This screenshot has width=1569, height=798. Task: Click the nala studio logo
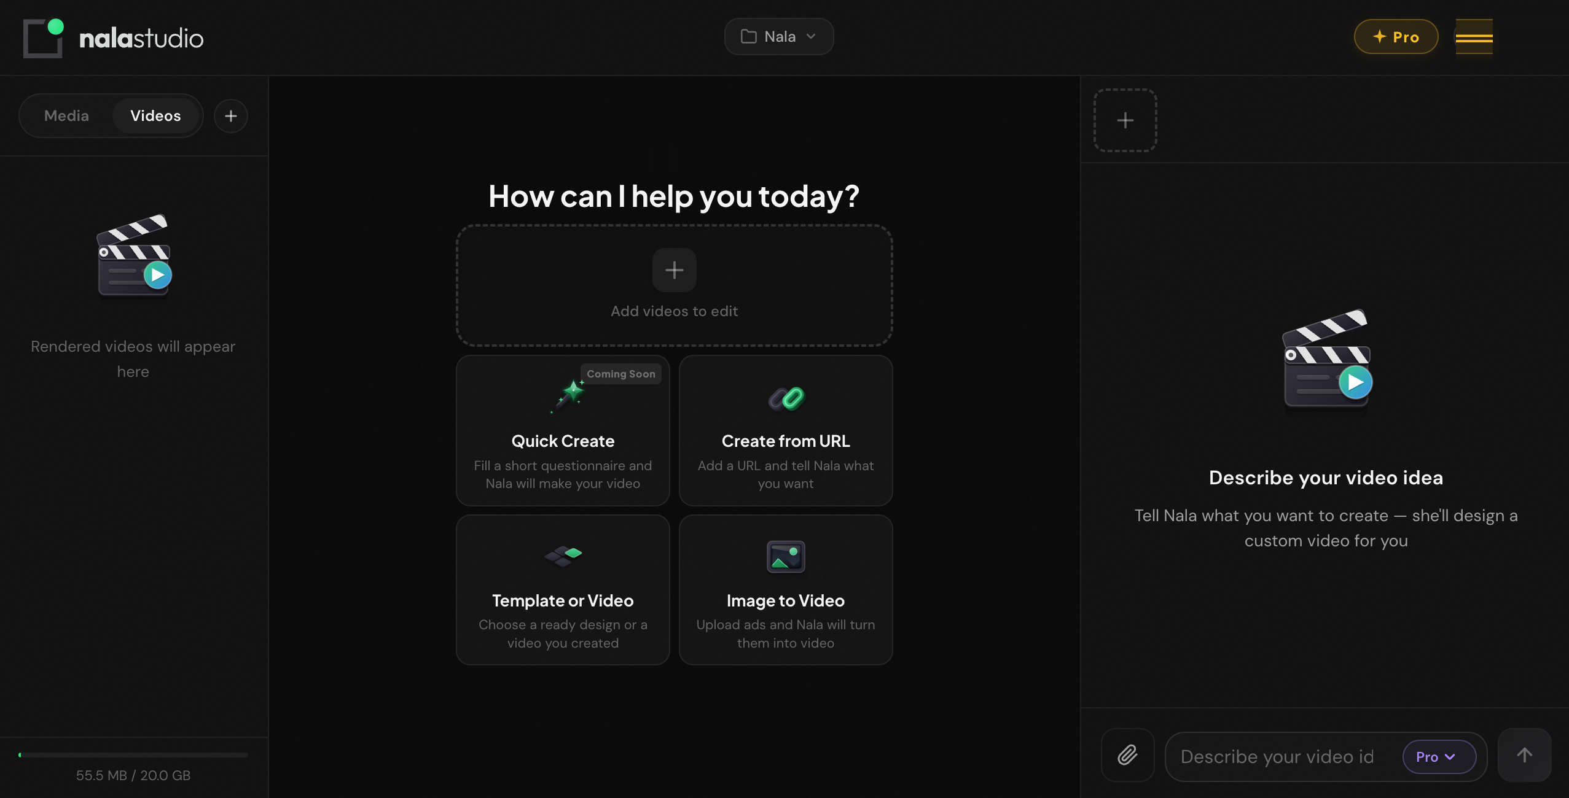(113, 37)
